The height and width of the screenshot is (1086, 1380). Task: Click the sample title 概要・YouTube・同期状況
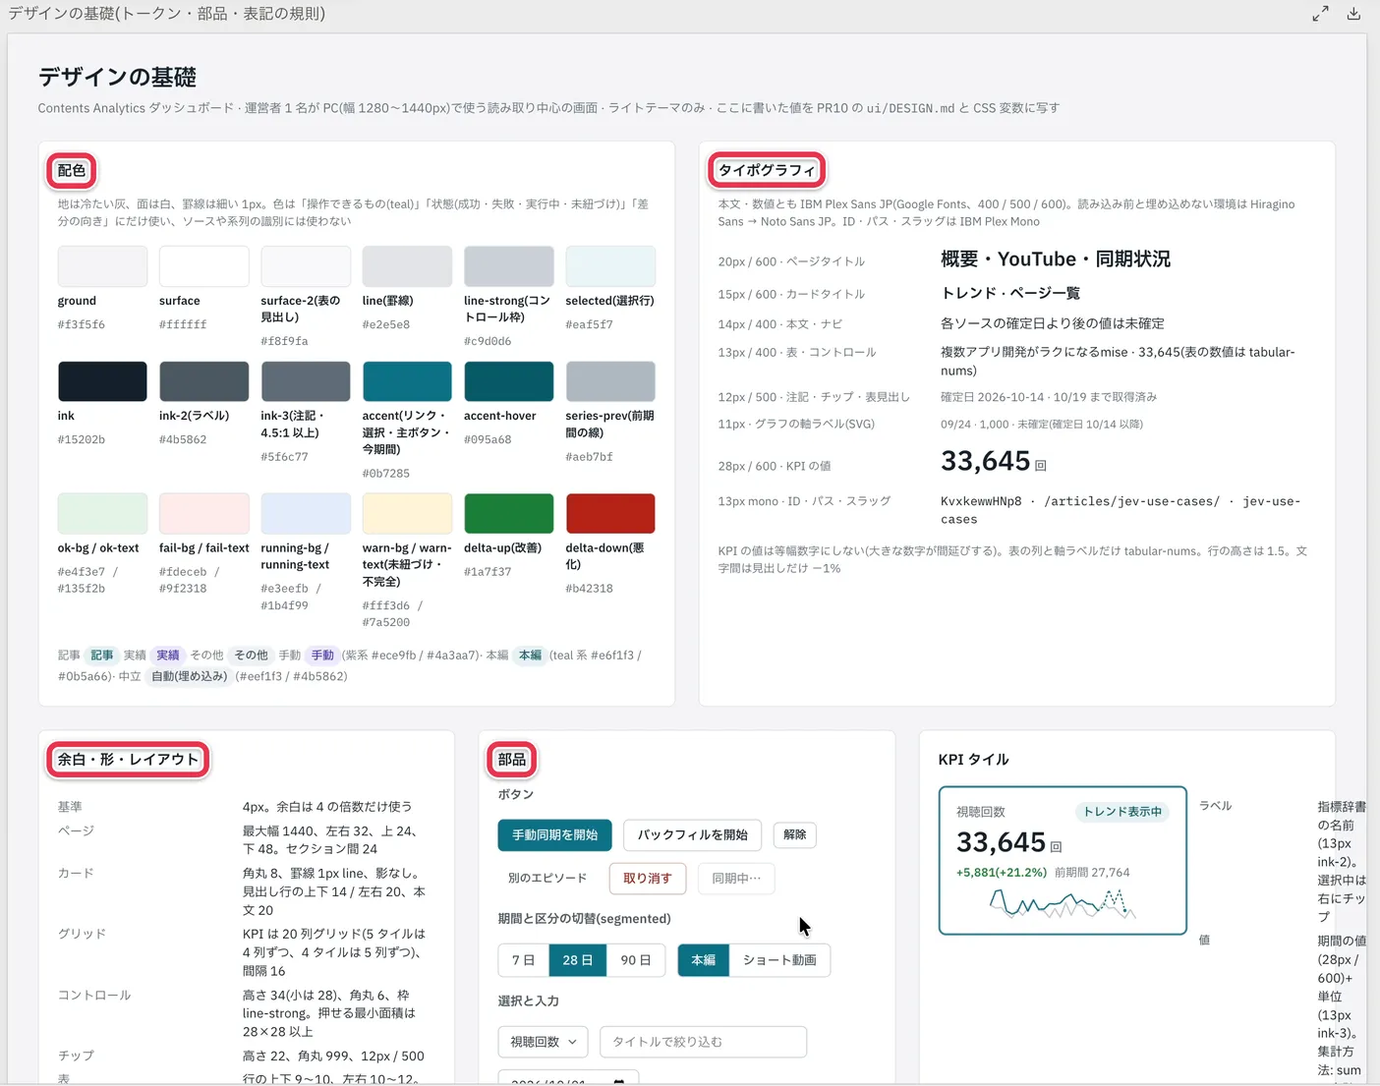[x=1055, y=259]
